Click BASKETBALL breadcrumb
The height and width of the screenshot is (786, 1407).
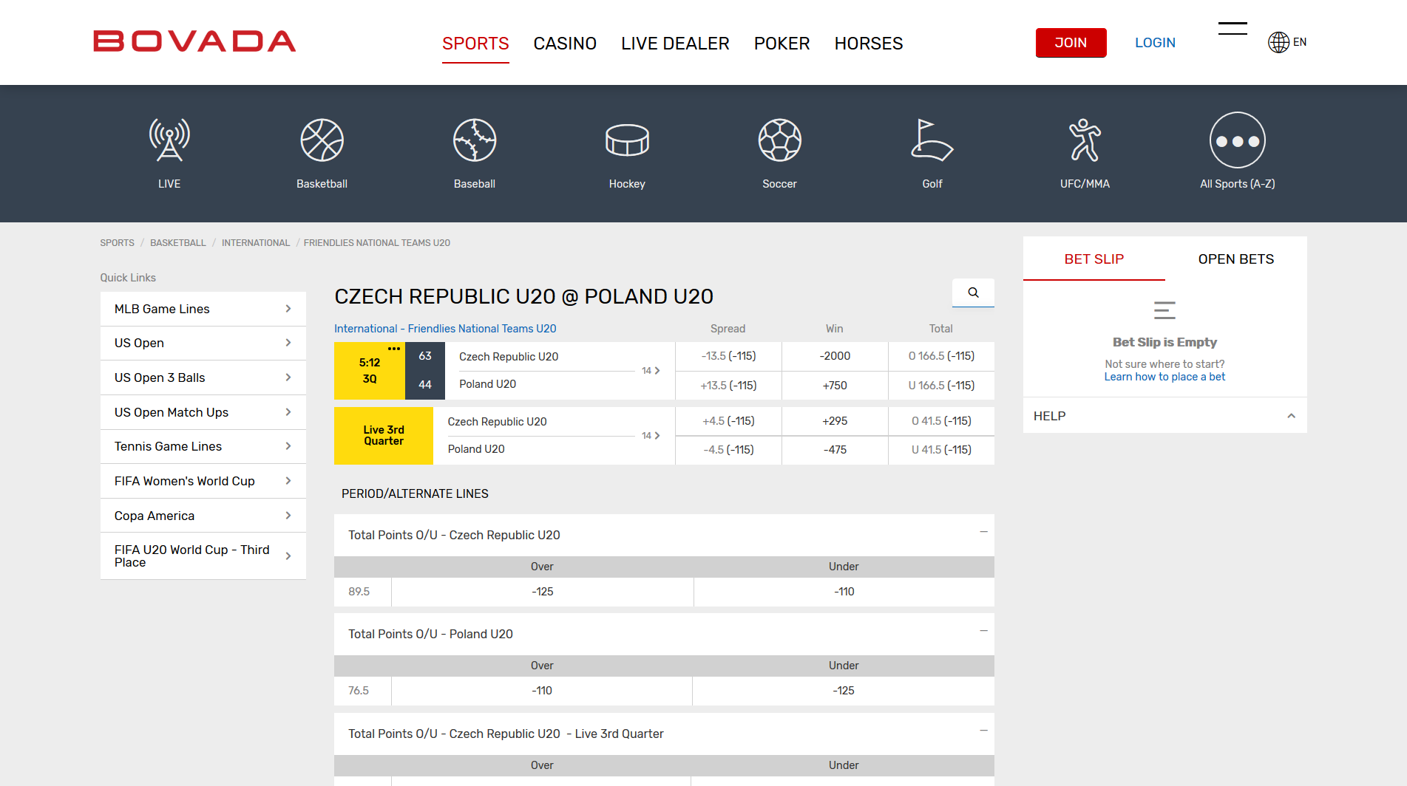[177, 243]
